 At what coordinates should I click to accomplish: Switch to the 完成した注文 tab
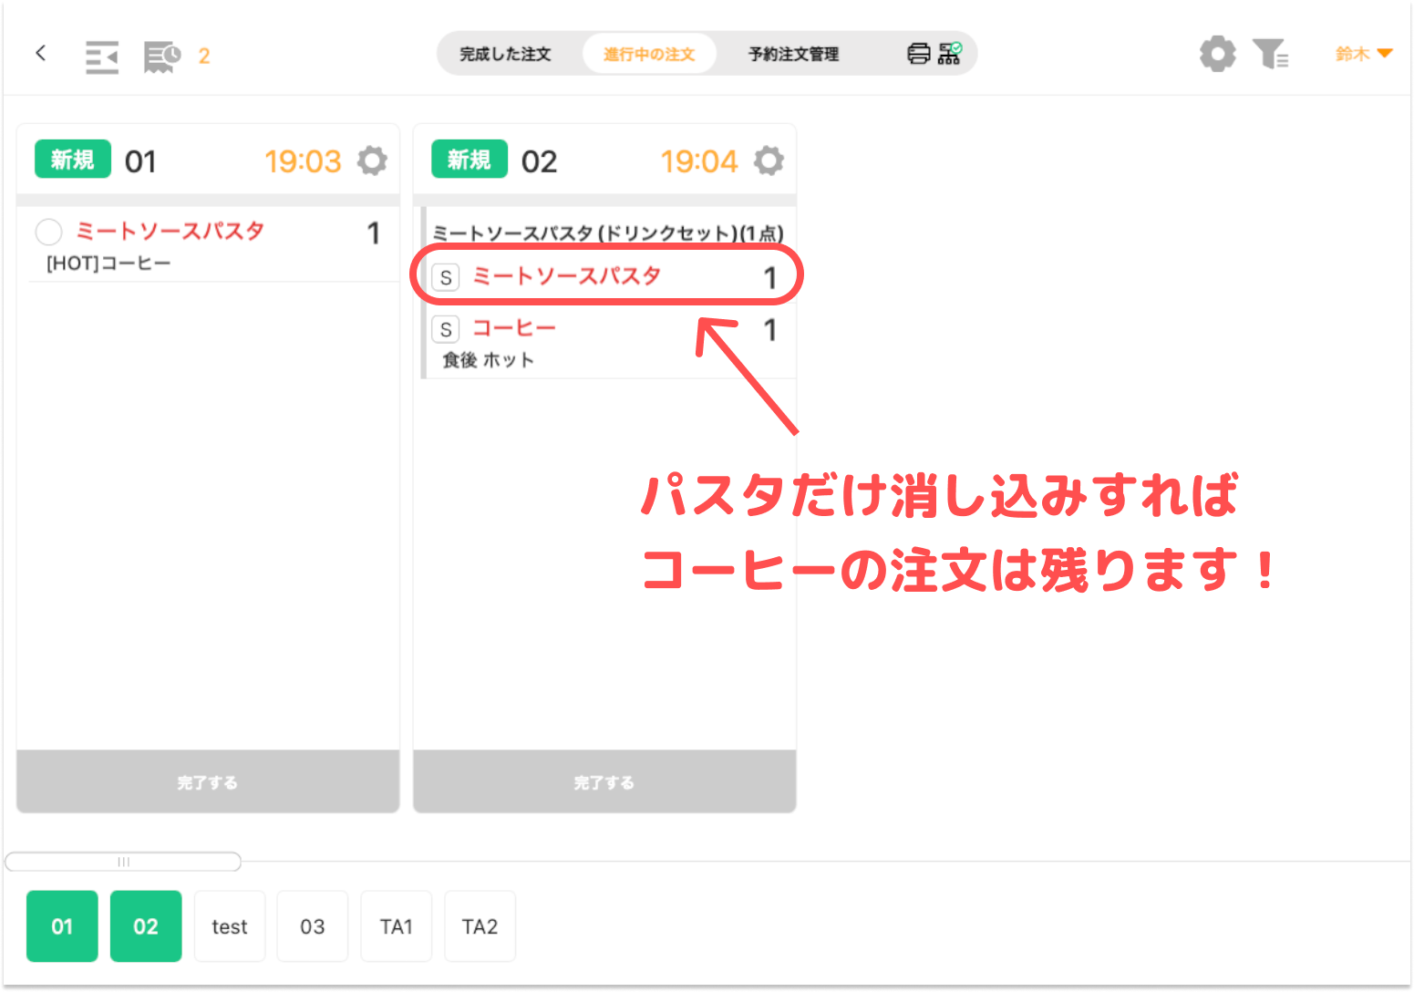coord(505,54)
